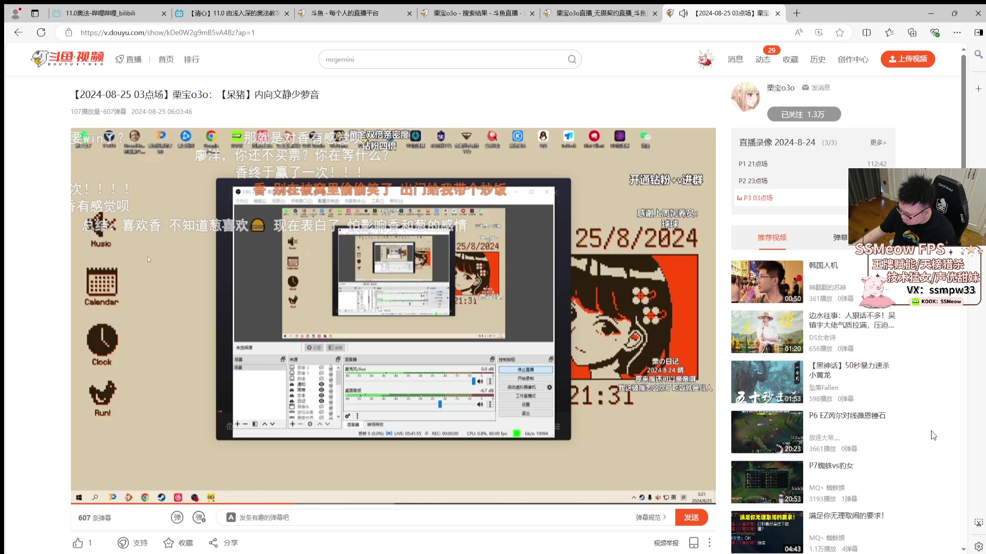The height and width of the screenshot is (554, 986).
Task: Click the search magnifier icon in search box
Action: click(x=572, y=60)
